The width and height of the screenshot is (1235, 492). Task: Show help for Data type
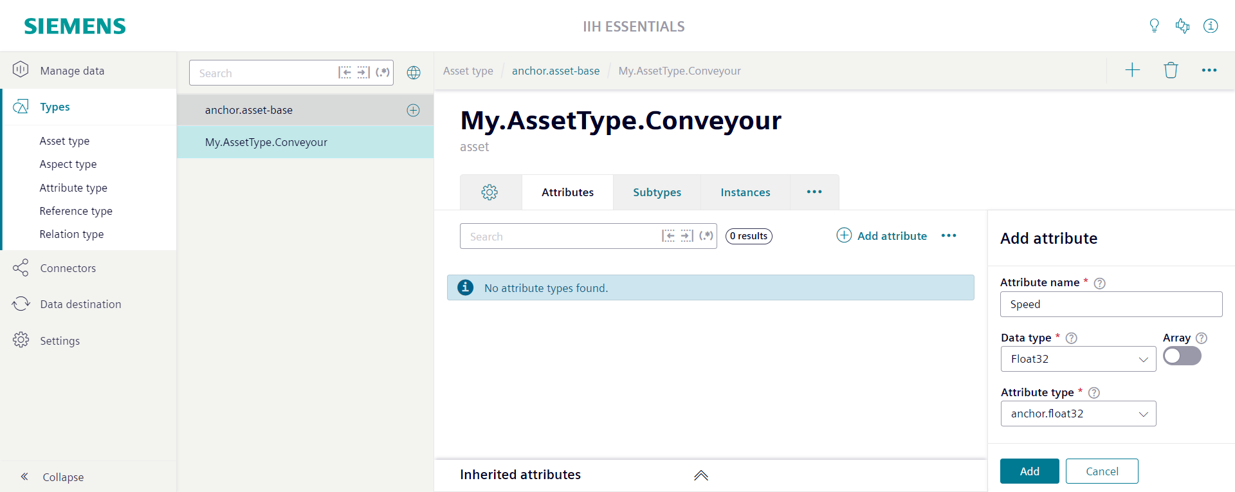pos(1072,338)
